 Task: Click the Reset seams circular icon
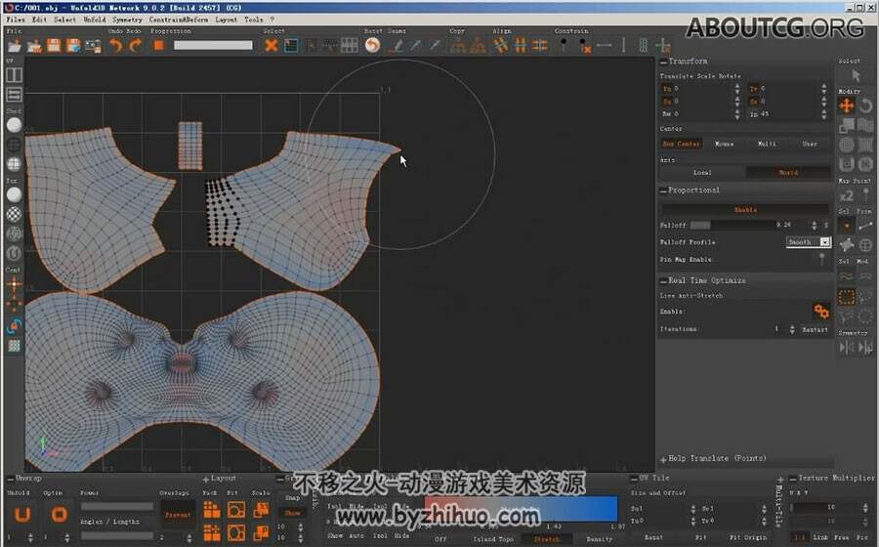tap(372, 45)
